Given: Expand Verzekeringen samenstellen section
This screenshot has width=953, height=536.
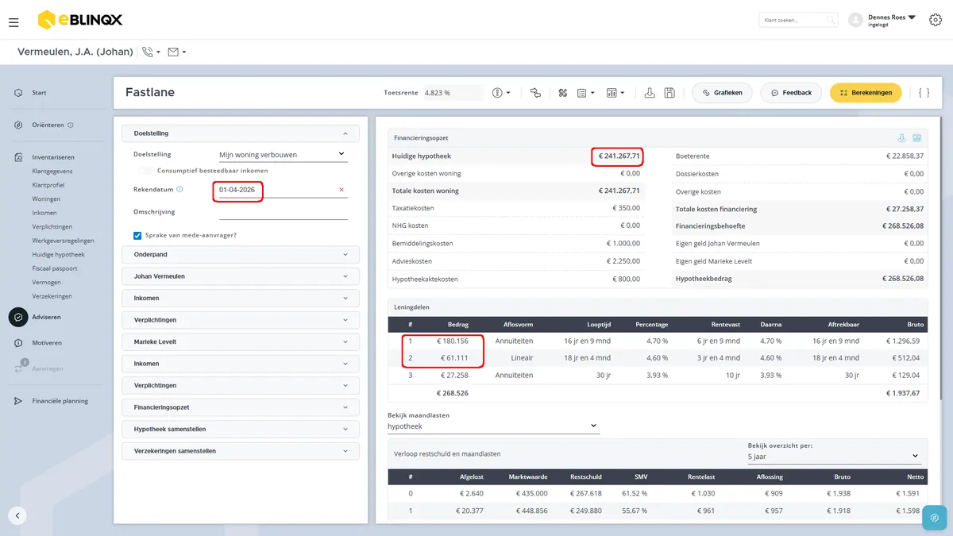Looking at the screenshot, I should [241, 451].
